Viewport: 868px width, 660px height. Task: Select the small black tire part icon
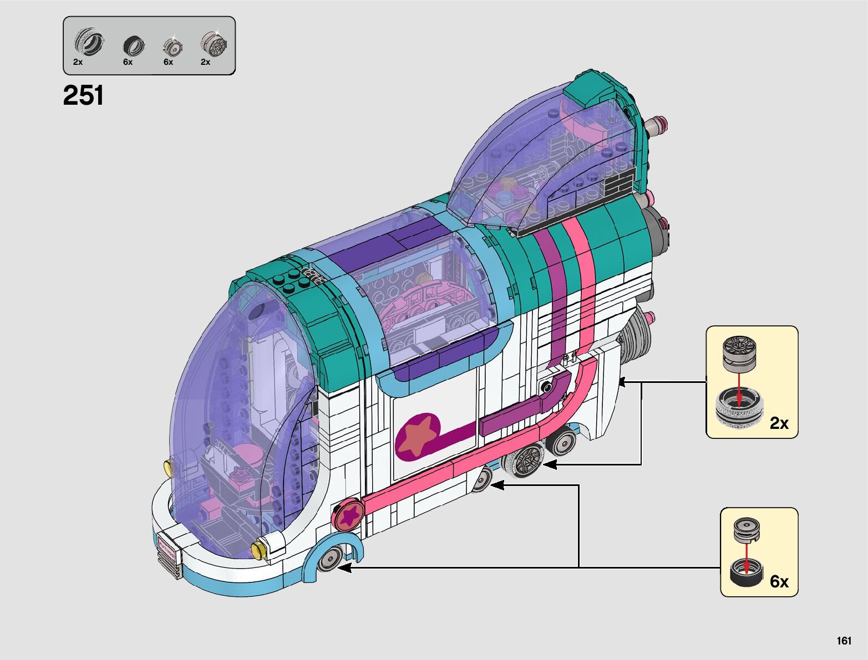[x=134, y=45]
